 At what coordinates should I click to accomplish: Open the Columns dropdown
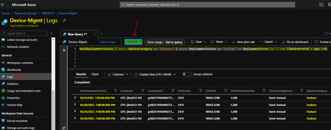tap(118, 74)
